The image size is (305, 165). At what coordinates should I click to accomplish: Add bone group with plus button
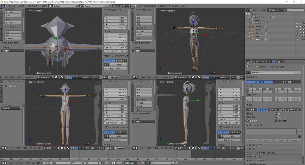[x=299, y=130]
